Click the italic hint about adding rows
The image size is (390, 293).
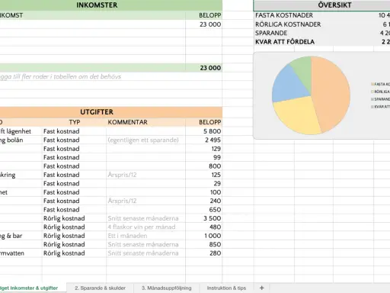tap(60, 76)
